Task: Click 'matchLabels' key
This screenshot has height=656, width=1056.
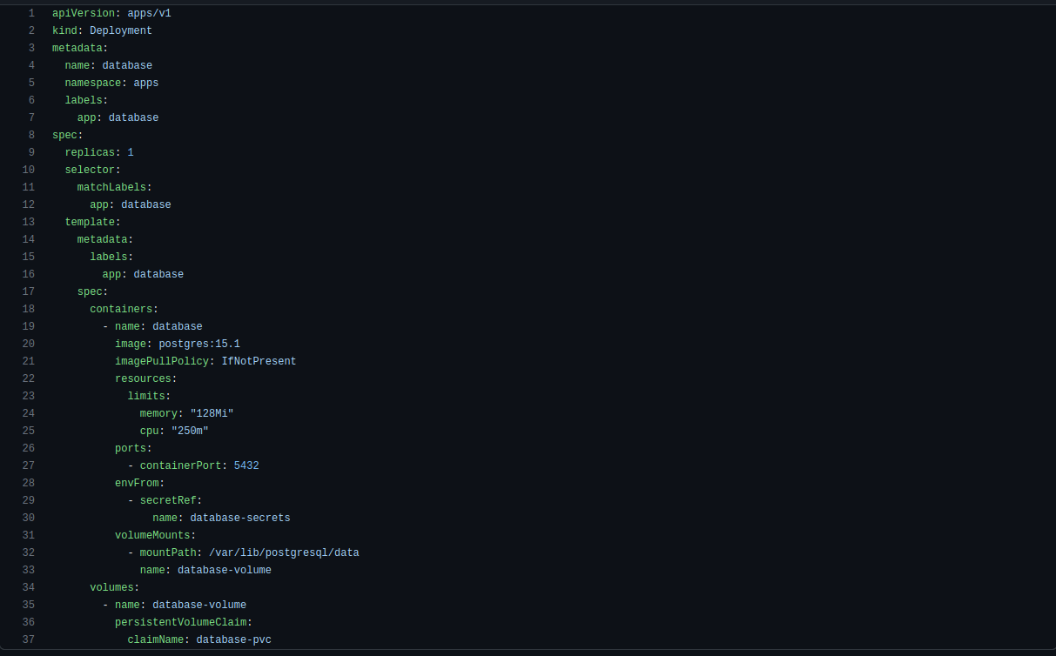Action: [x=111, y=187]
